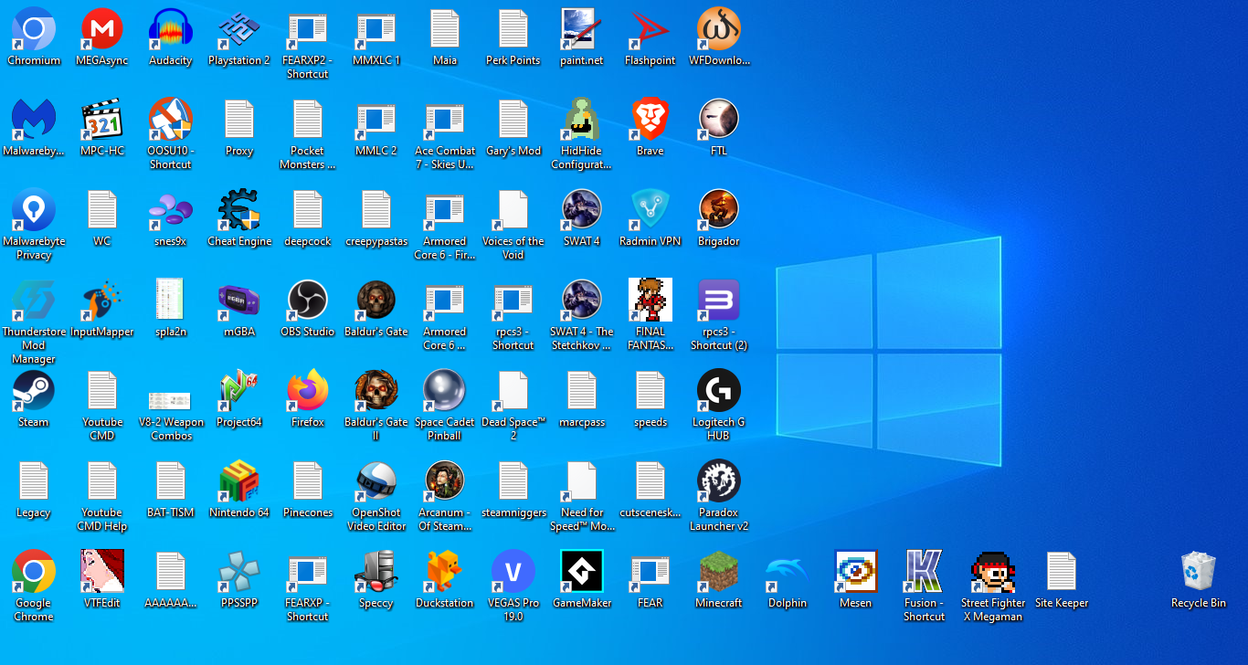
Task: Select the MMXLC 1 shortcut
Action: coord(376,29)
